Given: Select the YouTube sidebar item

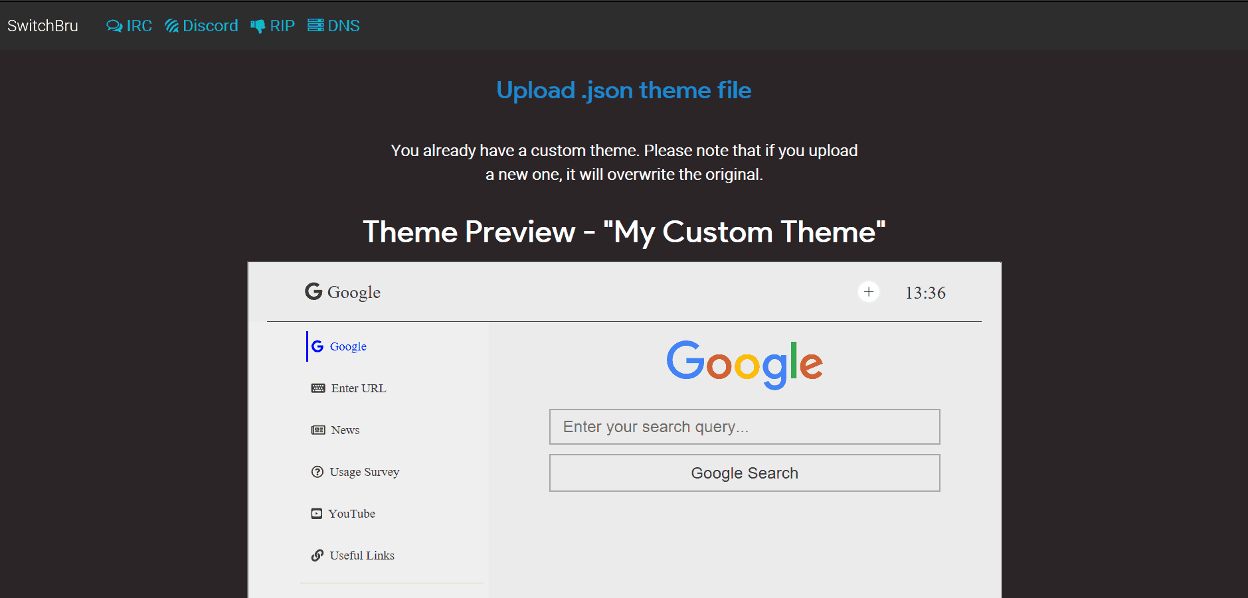Looking at the screenshot, I should coord(351,514).
